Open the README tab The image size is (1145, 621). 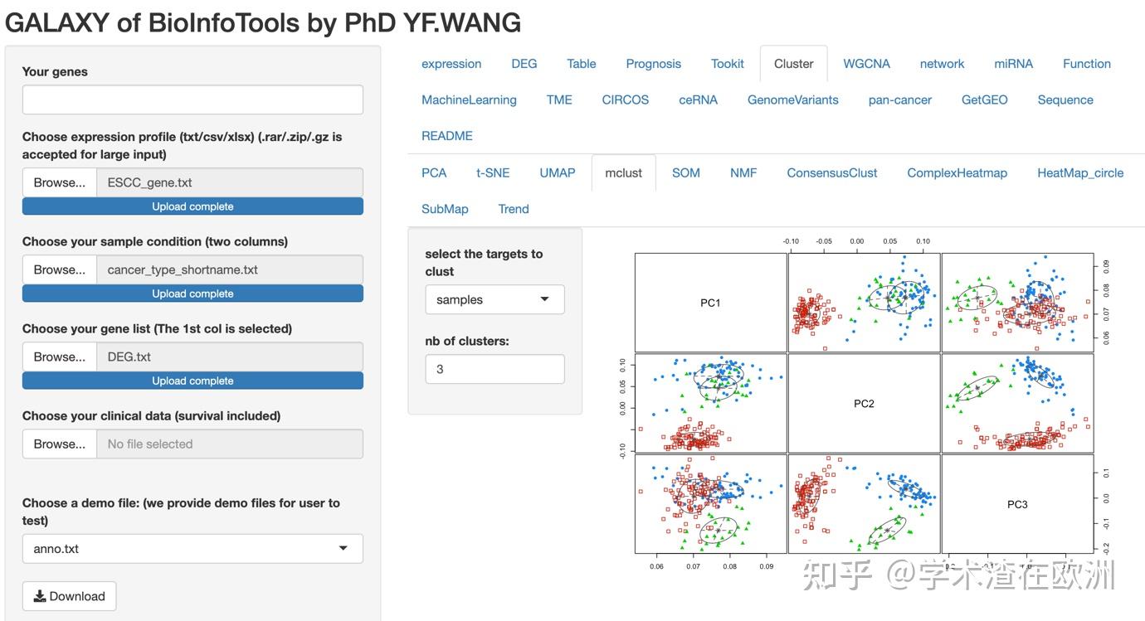click(446, 136)
